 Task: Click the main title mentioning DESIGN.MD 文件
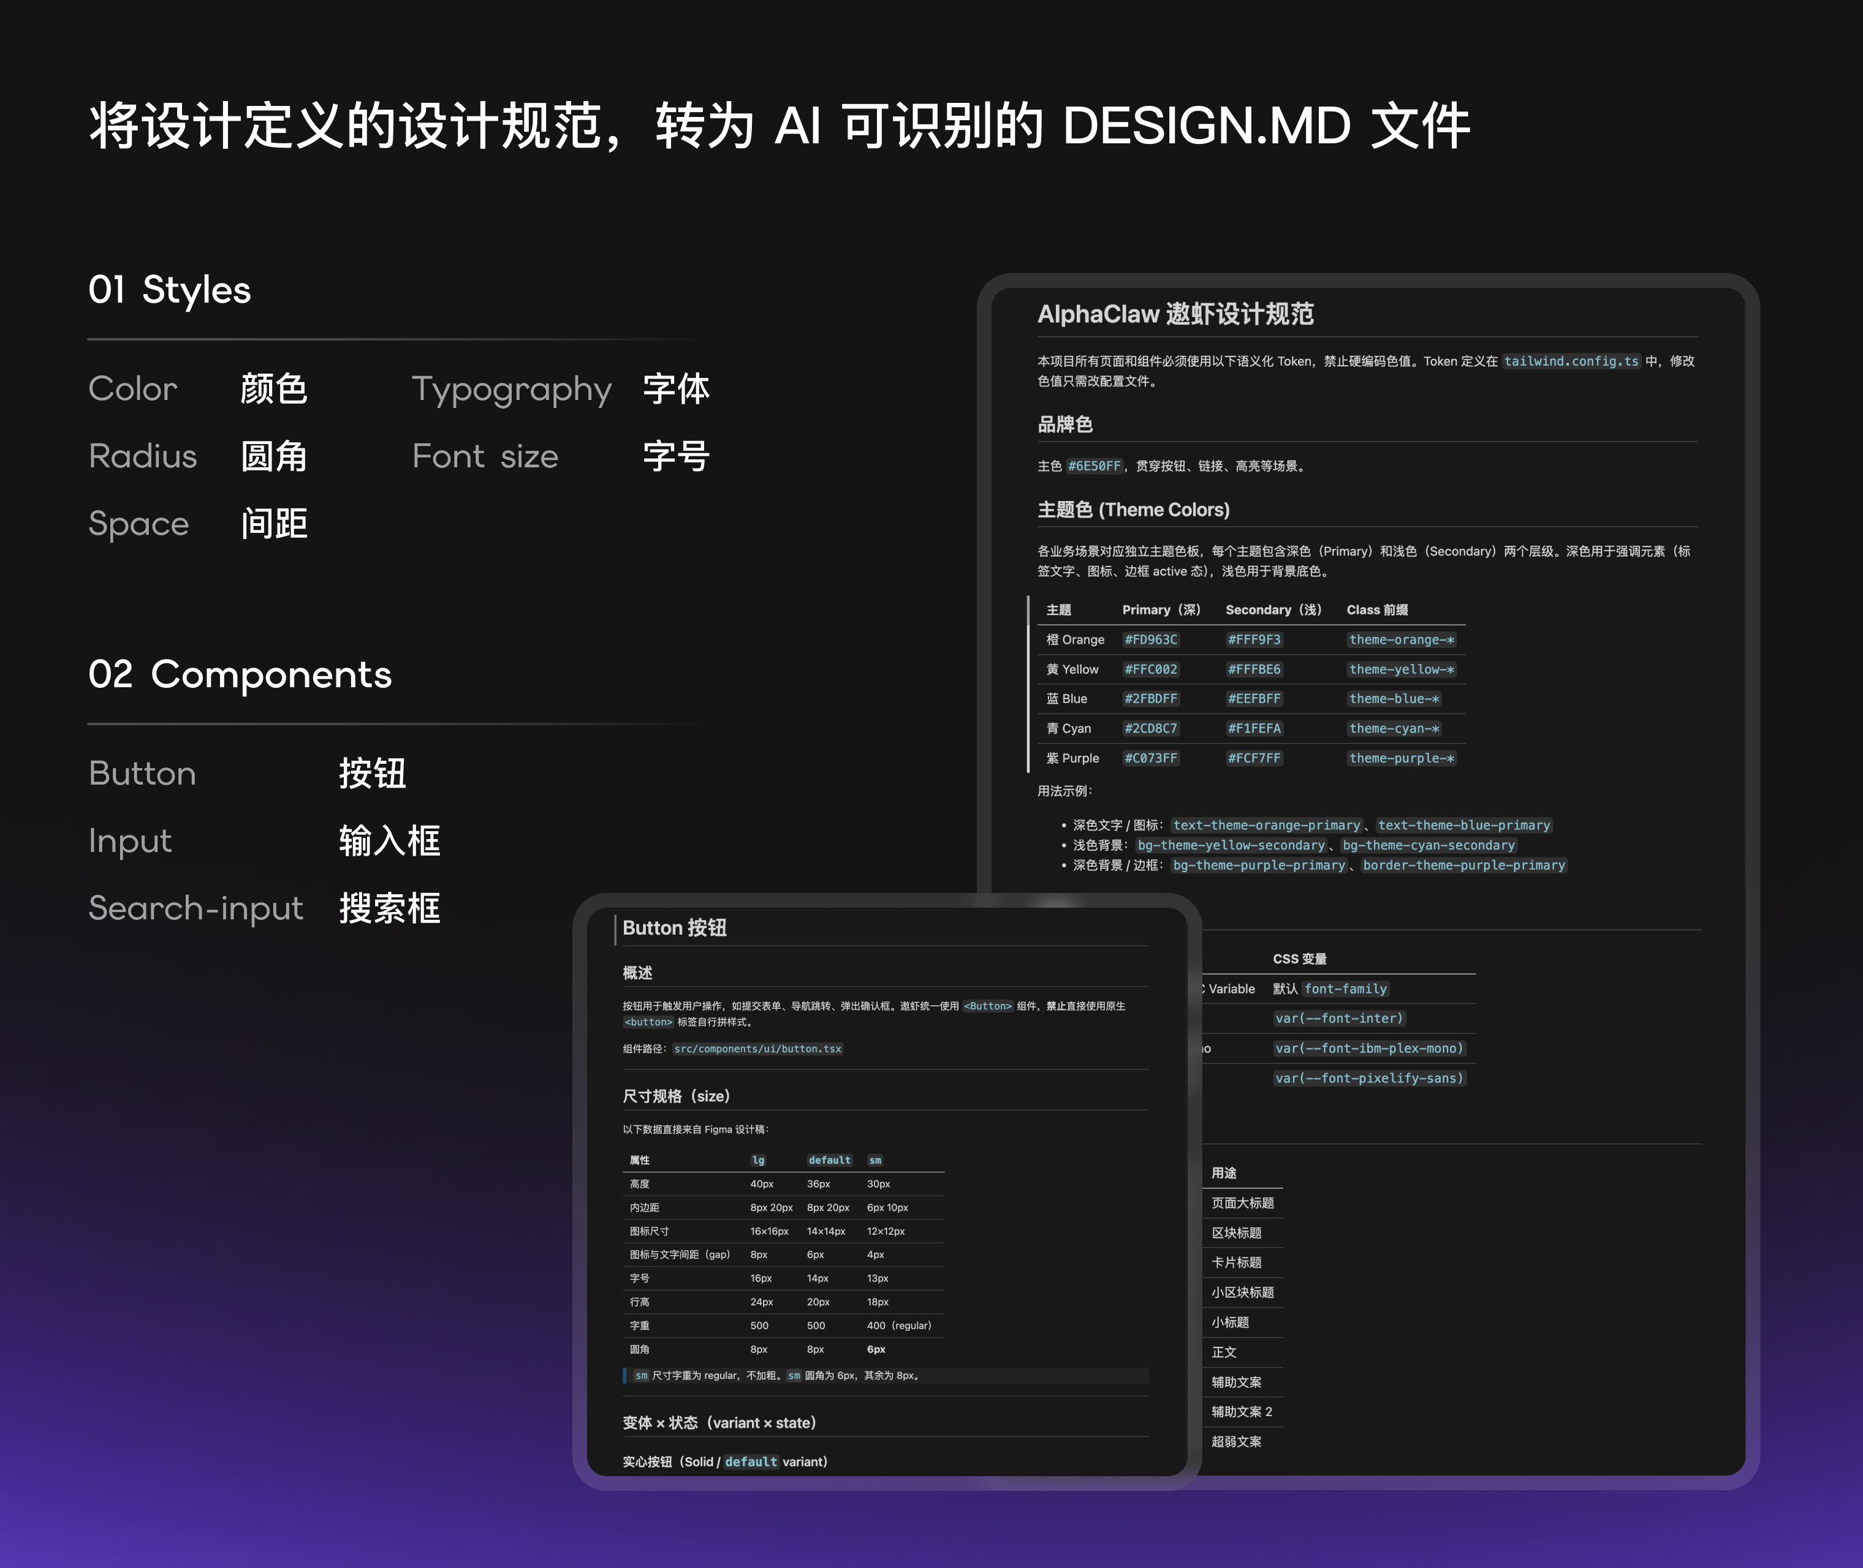tap(779, 126)
